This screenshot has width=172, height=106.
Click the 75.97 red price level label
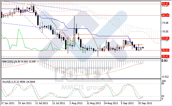[165, 56]
